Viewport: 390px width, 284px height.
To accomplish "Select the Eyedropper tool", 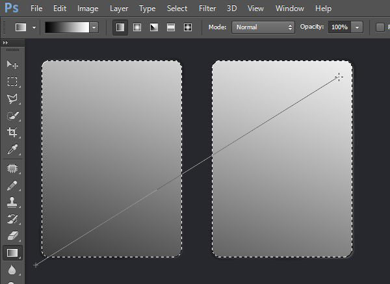I will (x=12, y=149).
